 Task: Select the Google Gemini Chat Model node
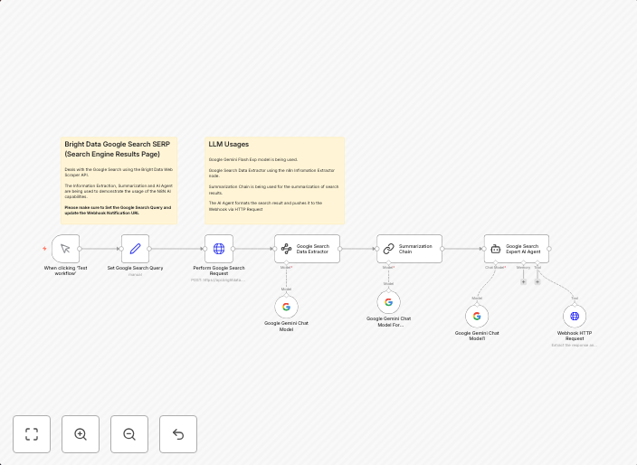(x=287, y=307)
